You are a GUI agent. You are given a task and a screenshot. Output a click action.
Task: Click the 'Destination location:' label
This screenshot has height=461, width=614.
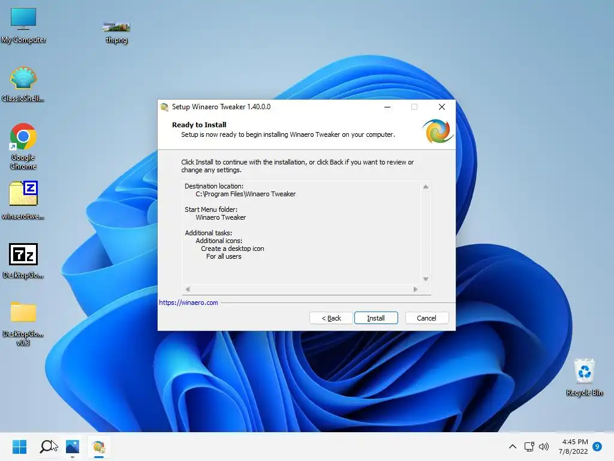click(214, 186)
